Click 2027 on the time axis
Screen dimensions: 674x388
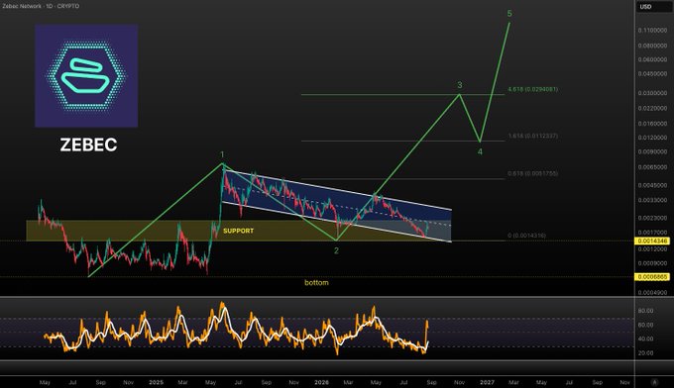(487, 382)
